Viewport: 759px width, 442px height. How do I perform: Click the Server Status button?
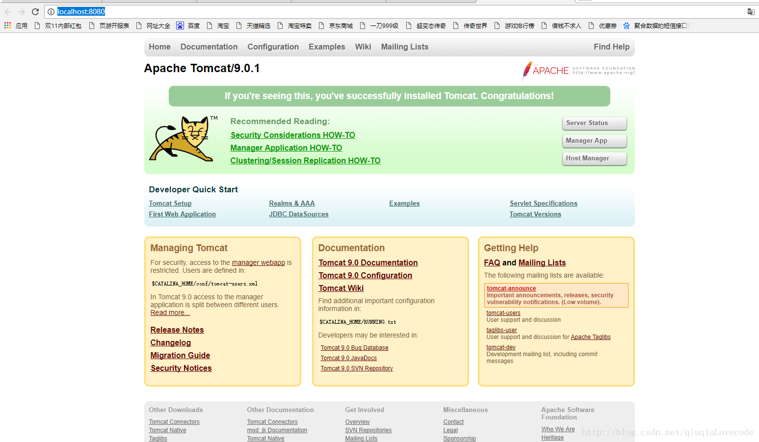[x=594, y=123]
